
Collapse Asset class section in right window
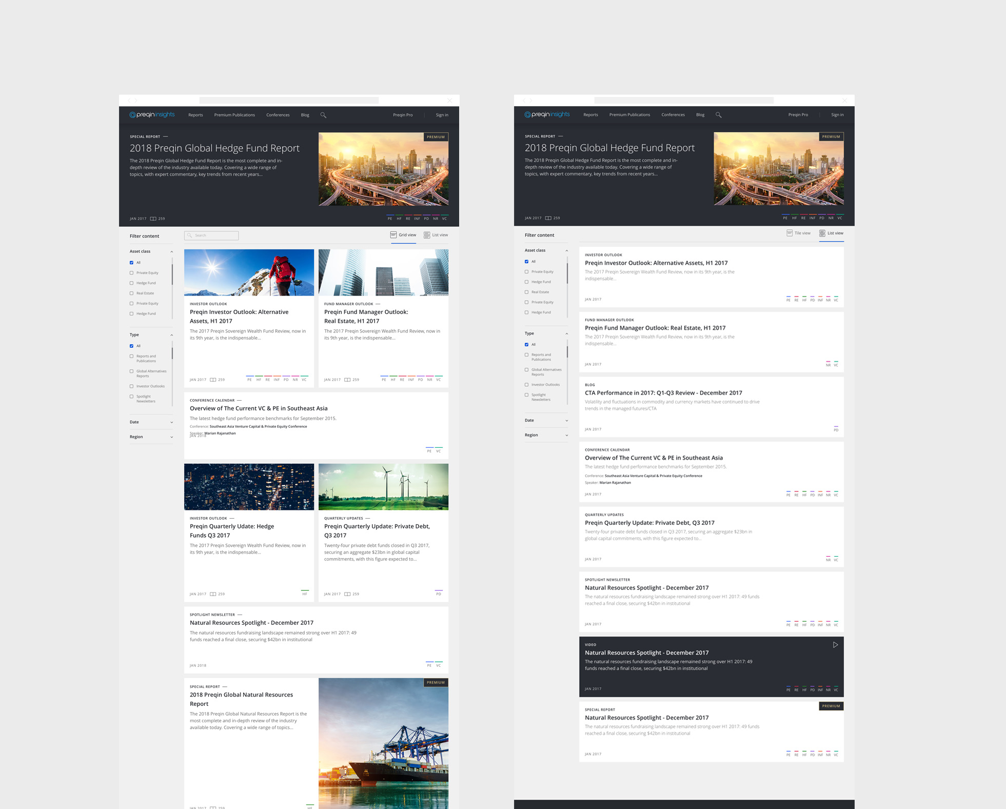click(x=566, y=251)
